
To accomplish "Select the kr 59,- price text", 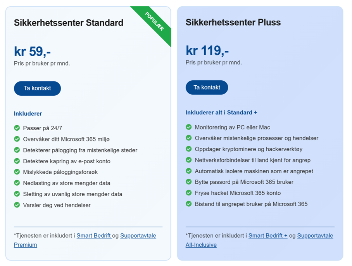I will [x=32, y=51].
